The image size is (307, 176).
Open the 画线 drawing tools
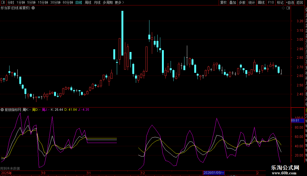coord(261,2)
